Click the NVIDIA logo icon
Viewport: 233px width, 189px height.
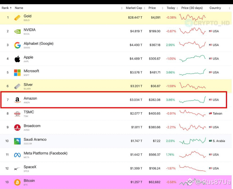tap(17, 31)
